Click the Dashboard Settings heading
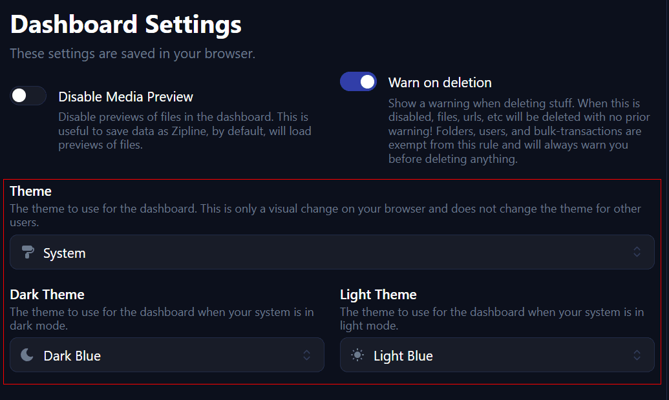669x400 pixels. tap(125, 24)
